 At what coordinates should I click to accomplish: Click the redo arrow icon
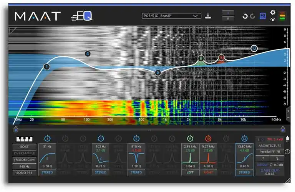coord(252,16)
